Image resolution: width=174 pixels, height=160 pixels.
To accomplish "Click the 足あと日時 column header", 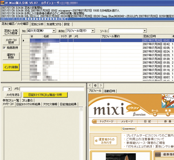I will click(157, 36).
